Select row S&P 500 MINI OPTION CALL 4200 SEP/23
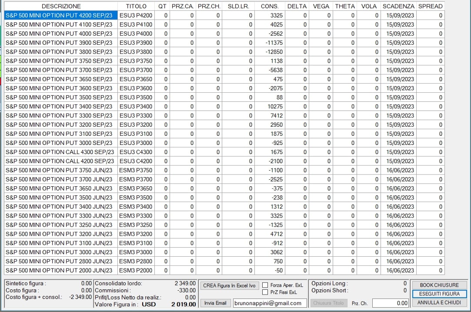471x312 pixels. pyautogui.click(x=224, y=161)
